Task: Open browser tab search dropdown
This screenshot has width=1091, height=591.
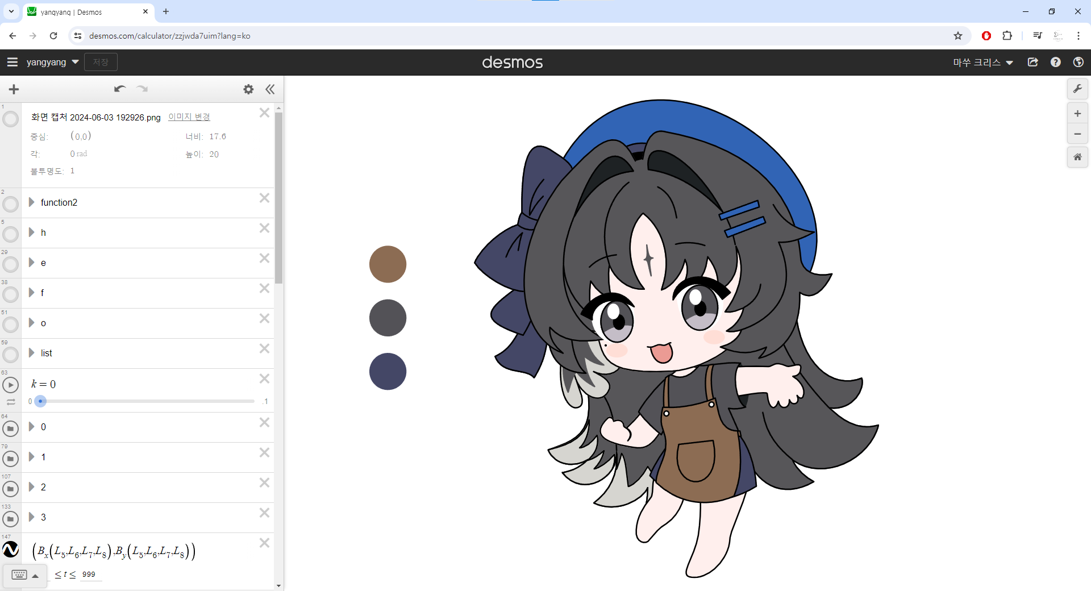Action: [x=11, y=11]
